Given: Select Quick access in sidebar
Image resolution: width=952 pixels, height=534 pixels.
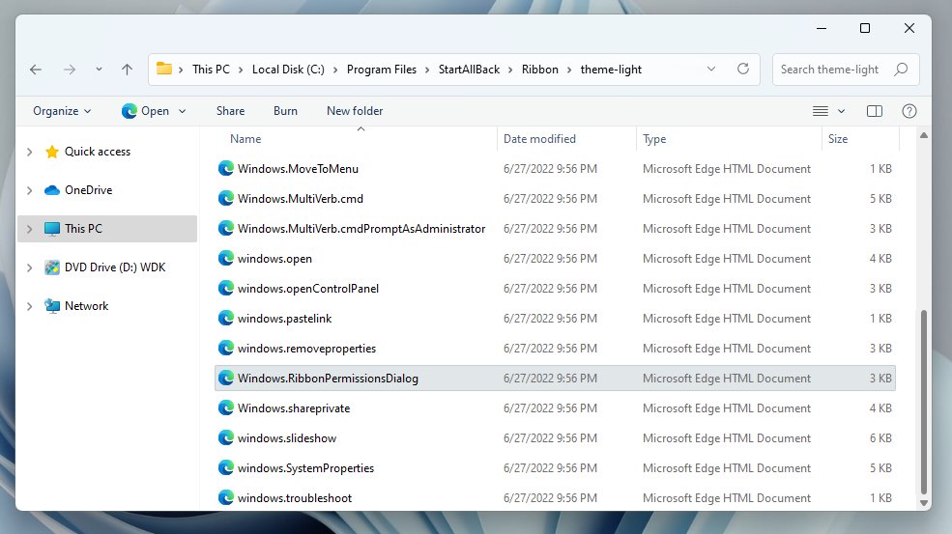Looking at the screenshot, I should (x=98, y=152).
